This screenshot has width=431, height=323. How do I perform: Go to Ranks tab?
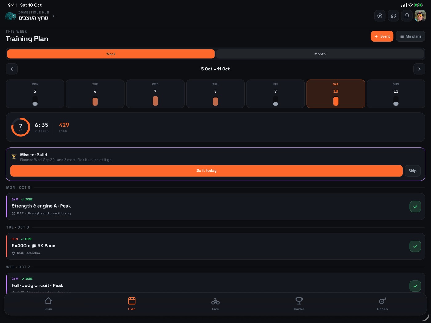(299, 304)
